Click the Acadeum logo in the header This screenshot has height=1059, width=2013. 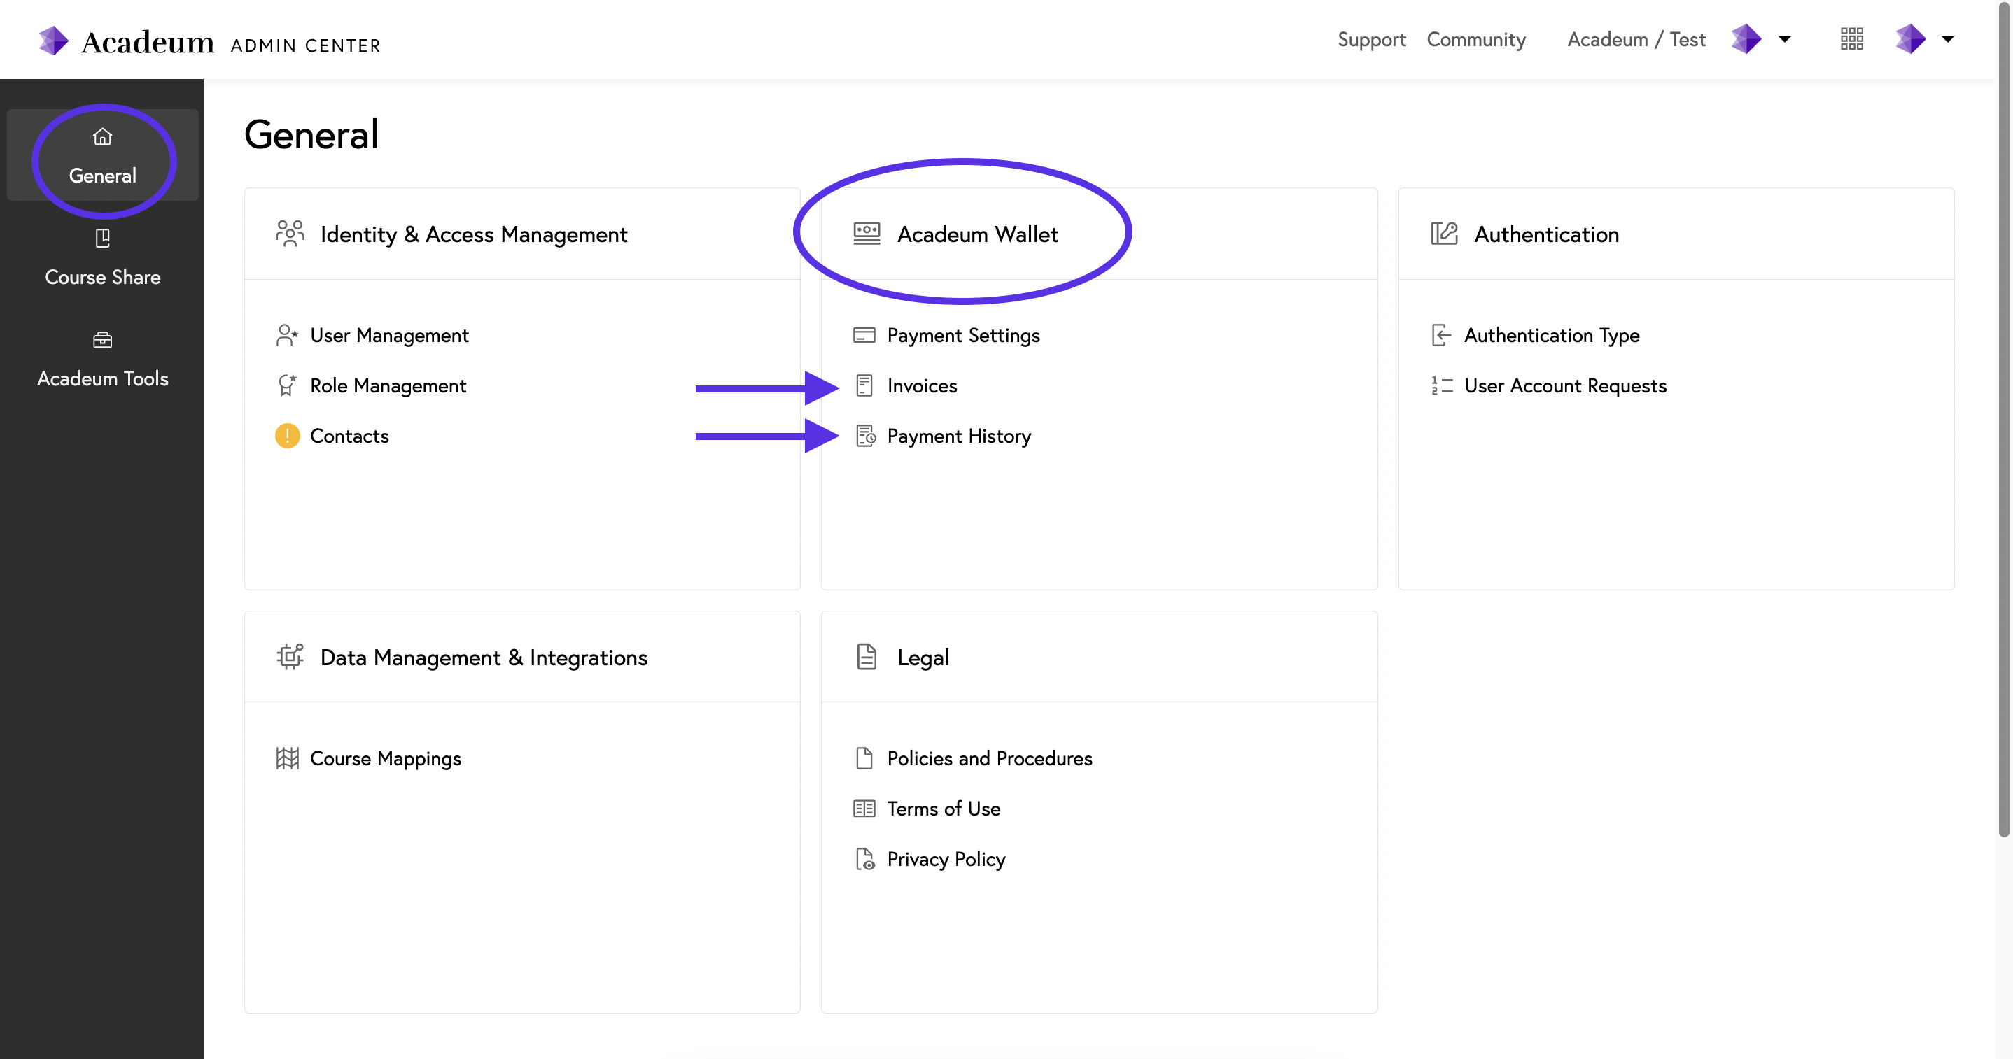(x=127, y=41)
